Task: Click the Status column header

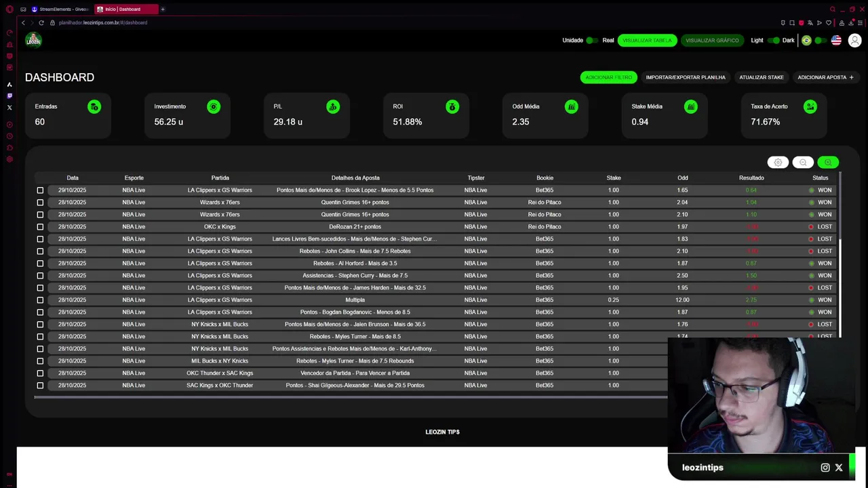Action: coord(820,178)
